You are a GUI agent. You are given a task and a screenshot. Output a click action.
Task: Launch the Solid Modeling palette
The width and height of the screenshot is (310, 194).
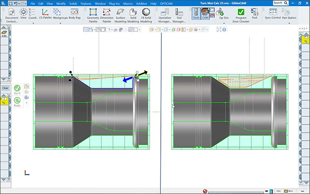[x=133, y=13]
